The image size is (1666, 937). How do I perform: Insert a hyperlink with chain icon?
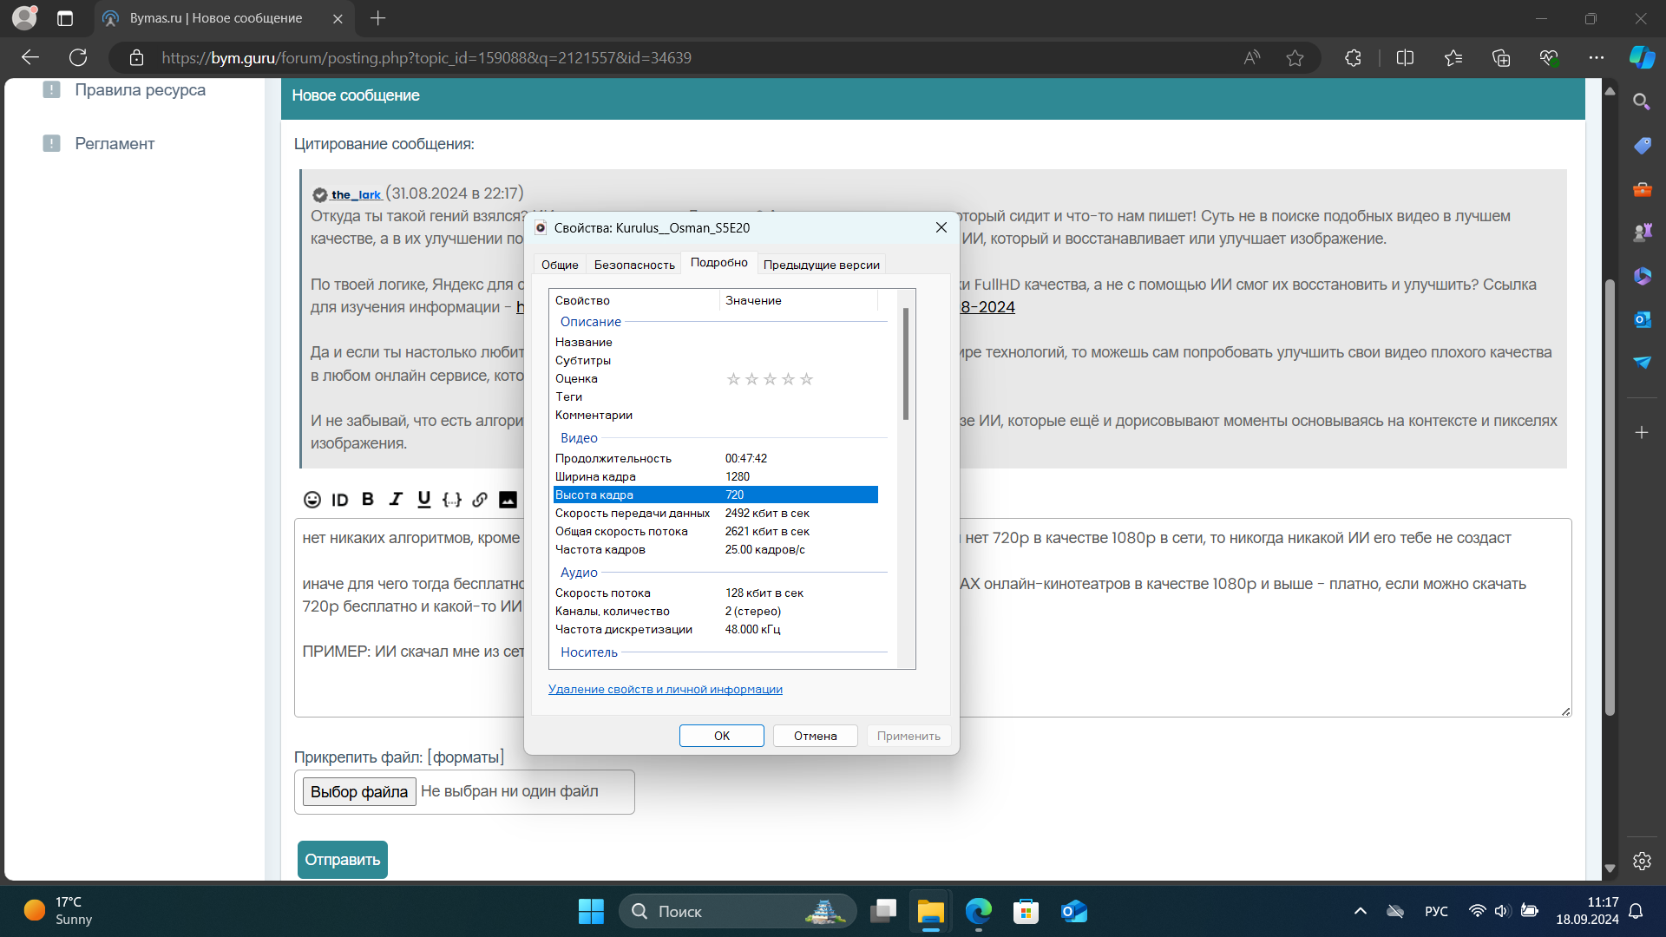click(x=480, y=500)
